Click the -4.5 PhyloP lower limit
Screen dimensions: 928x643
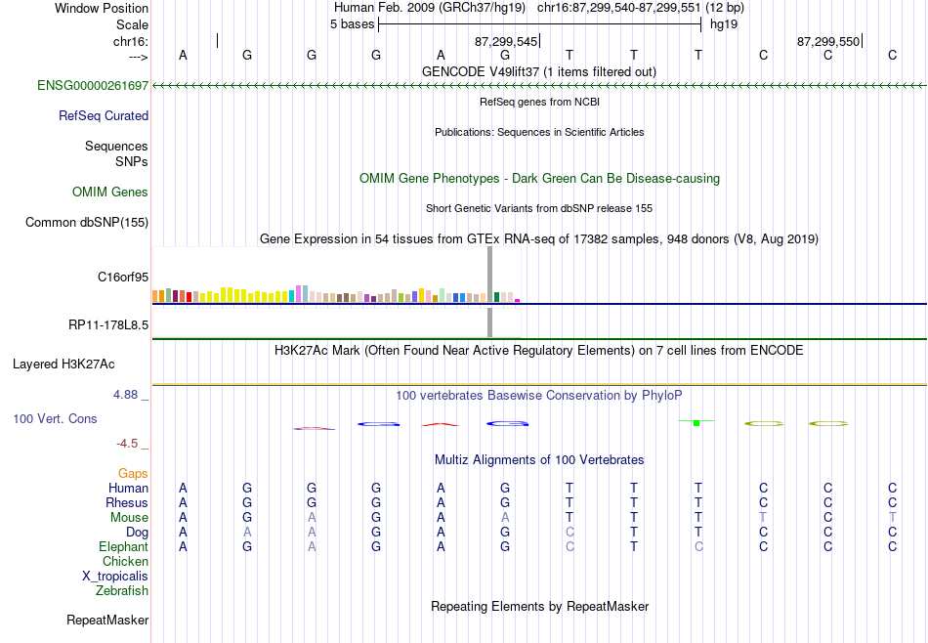coord(127,444)
